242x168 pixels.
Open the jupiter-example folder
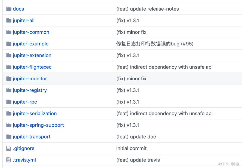tap(31, 44)
